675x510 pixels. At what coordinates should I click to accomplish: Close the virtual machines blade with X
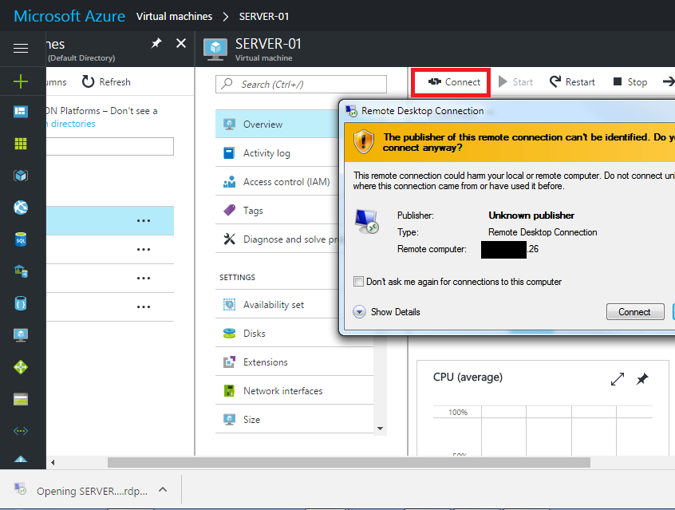pos(181,43)
